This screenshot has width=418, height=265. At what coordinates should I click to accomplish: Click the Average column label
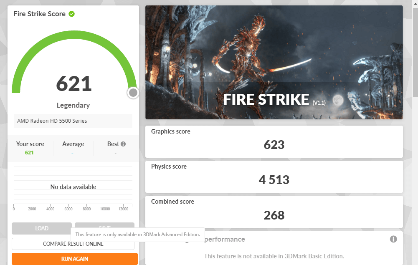tap(73, 144)
